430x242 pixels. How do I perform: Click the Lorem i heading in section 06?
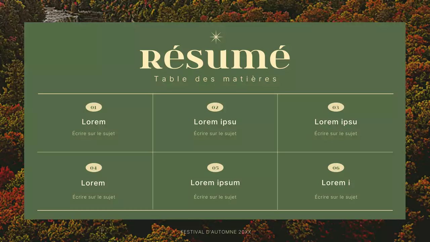pos(336,183)
